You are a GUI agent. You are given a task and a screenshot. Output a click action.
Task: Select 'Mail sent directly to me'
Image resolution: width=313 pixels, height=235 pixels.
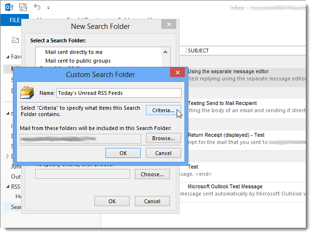74,52
